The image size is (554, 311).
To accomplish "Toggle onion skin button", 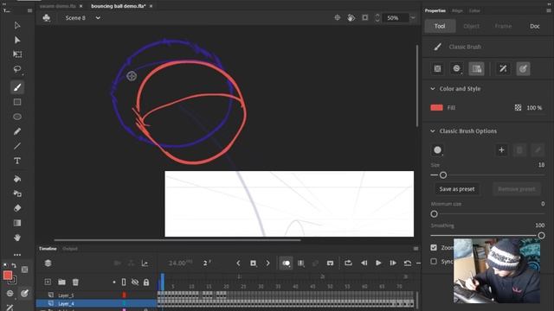I will [286, 263].
